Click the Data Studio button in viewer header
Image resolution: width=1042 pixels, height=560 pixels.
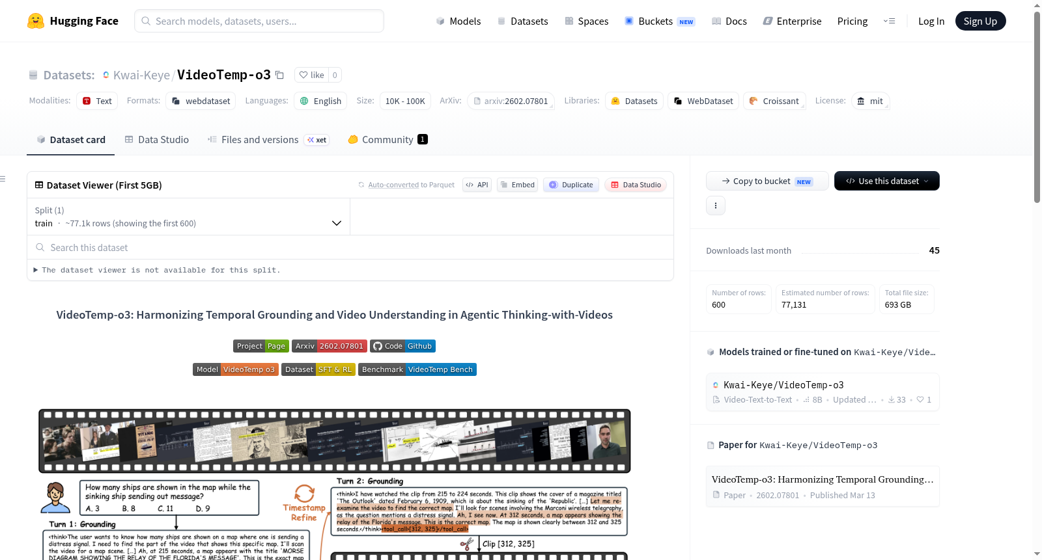636,185
